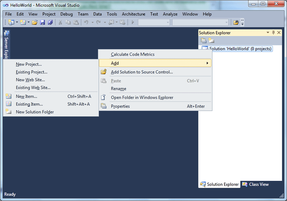Open the Debug menu
Viewport: 287px width, 201px height.
pos(66,14)
